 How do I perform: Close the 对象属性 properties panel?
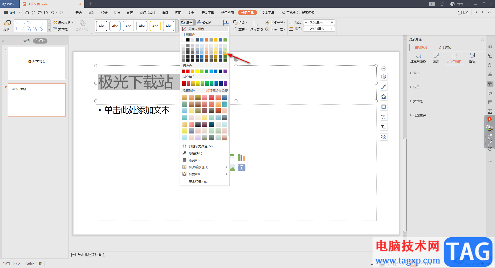482,39
